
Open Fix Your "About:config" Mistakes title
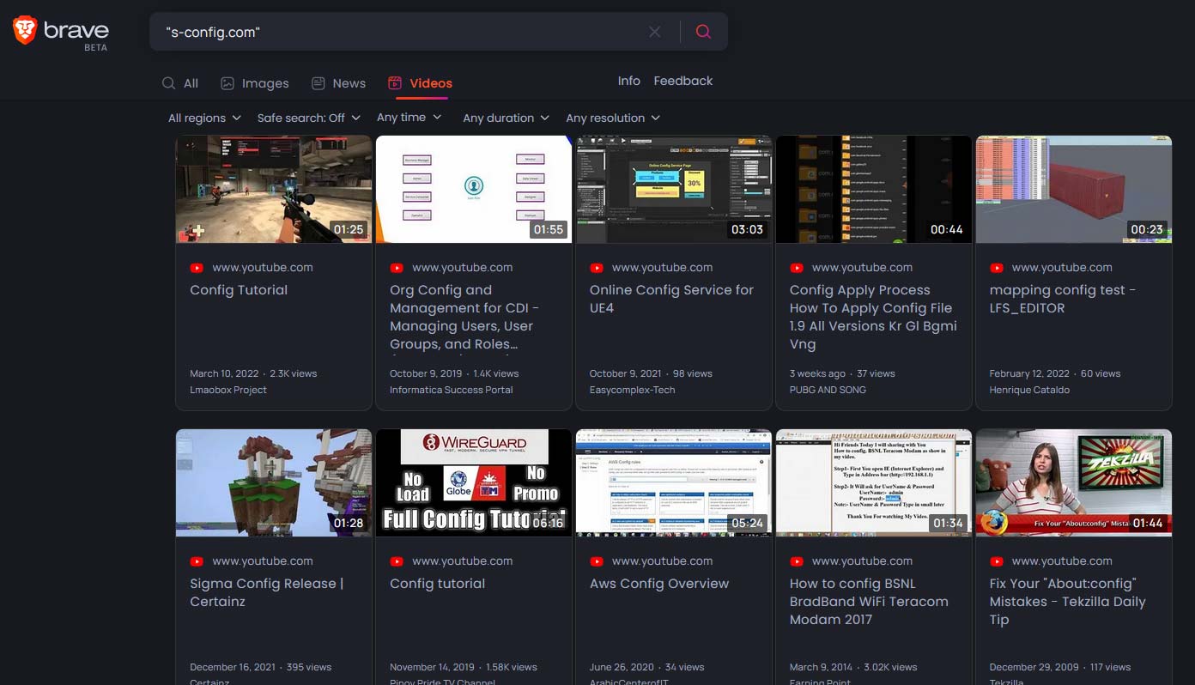pos(1068,602)
